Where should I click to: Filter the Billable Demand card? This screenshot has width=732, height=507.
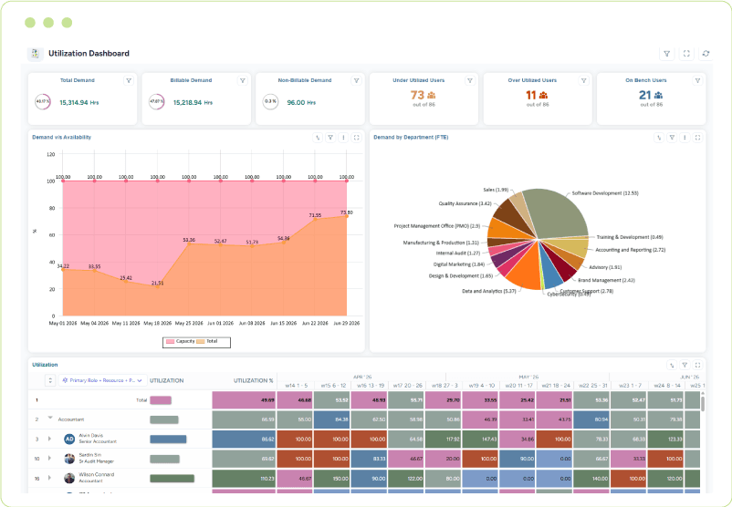(243, 80)
